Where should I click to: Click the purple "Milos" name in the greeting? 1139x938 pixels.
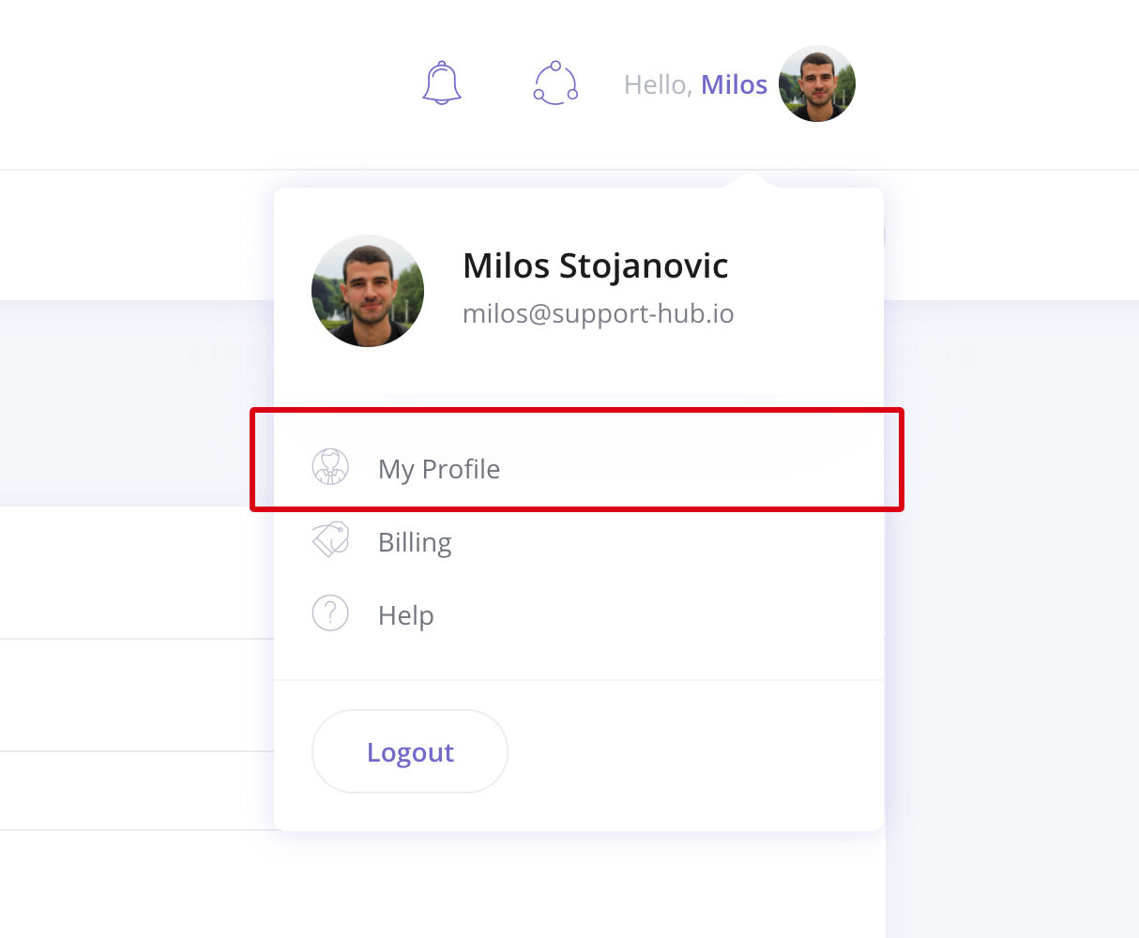pos(734,84)
